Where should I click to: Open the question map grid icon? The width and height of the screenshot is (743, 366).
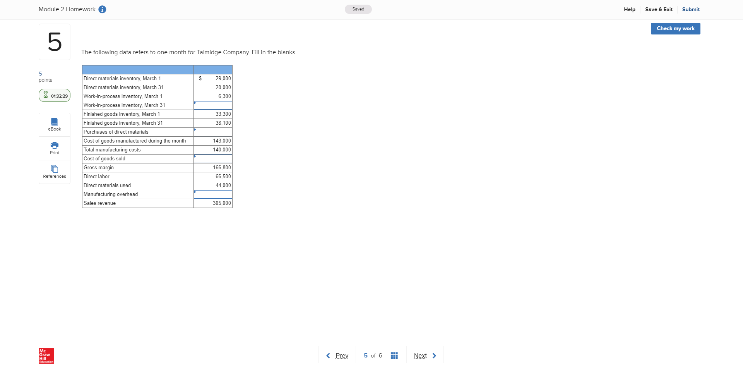(x=394, y=355)
